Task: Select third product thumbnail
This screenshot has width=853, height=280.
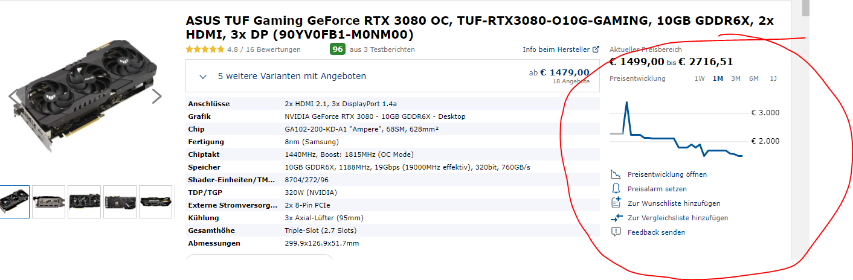Action: tap(85, 202)
